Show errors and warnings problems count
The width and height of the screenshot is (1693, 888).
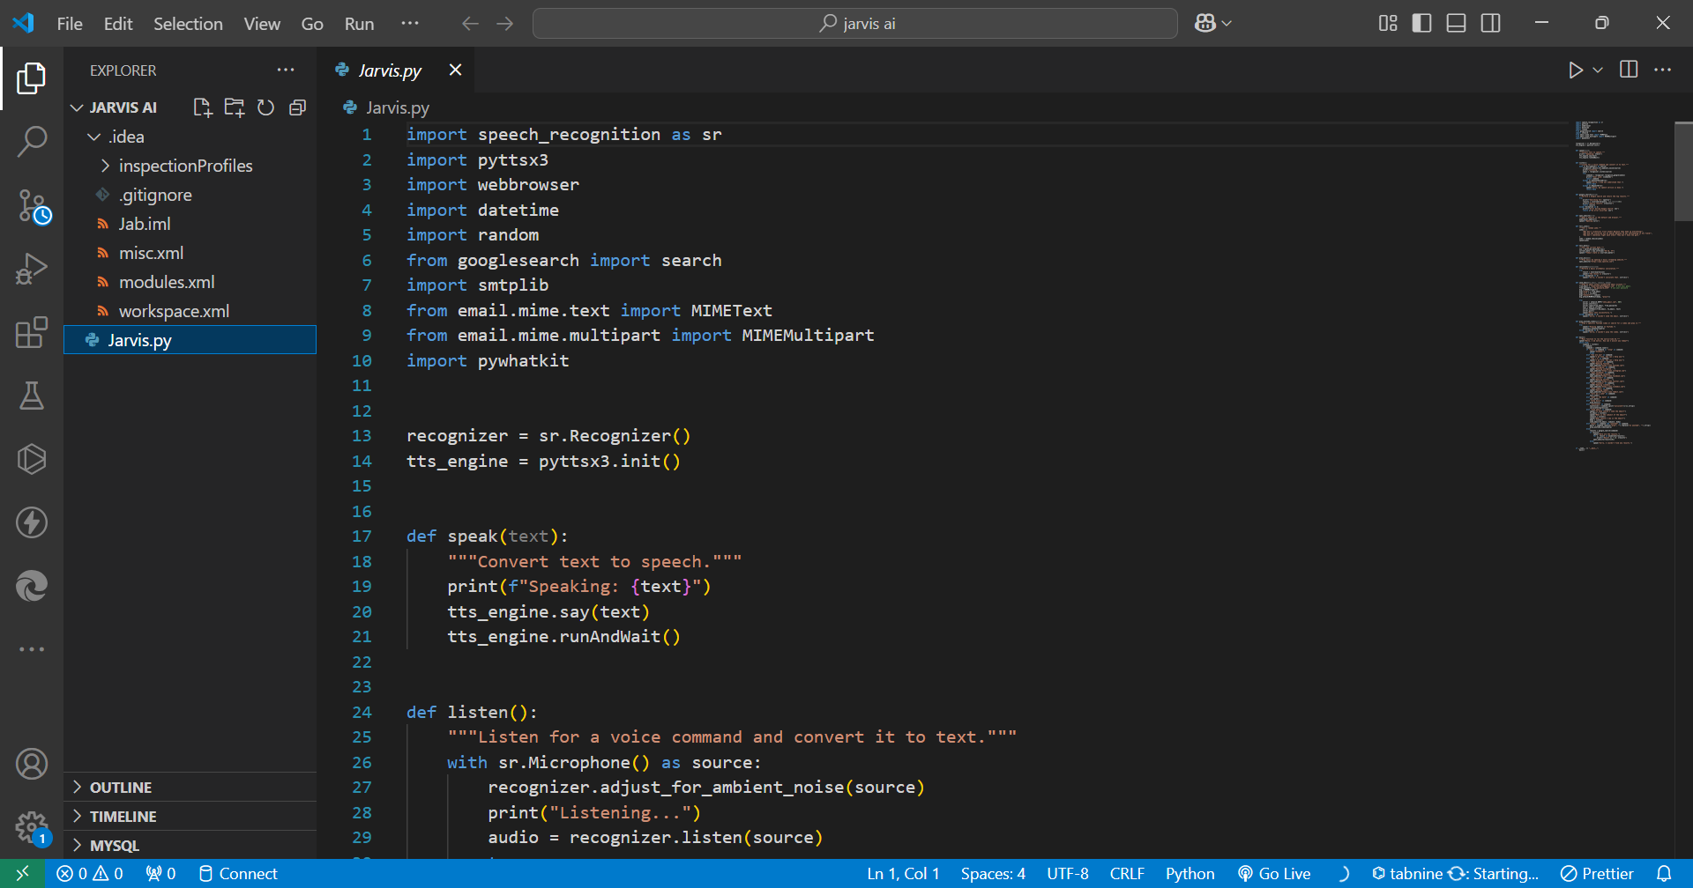(x=90, y=874)
